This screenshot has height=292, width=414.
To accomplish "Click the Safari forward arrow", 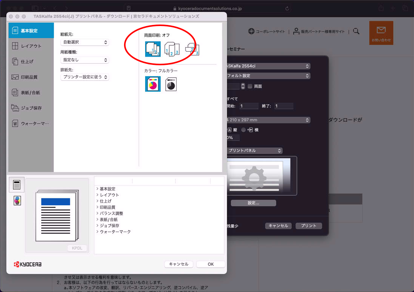I will click(x=66, y=8).
